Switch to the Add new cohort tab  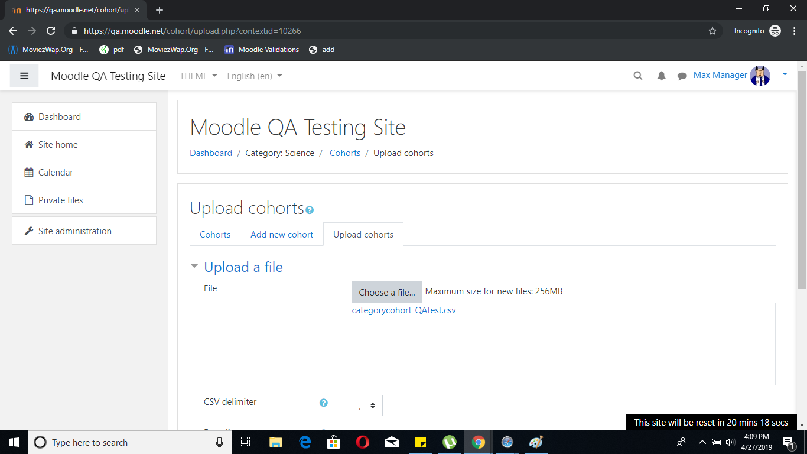[282, 234]
